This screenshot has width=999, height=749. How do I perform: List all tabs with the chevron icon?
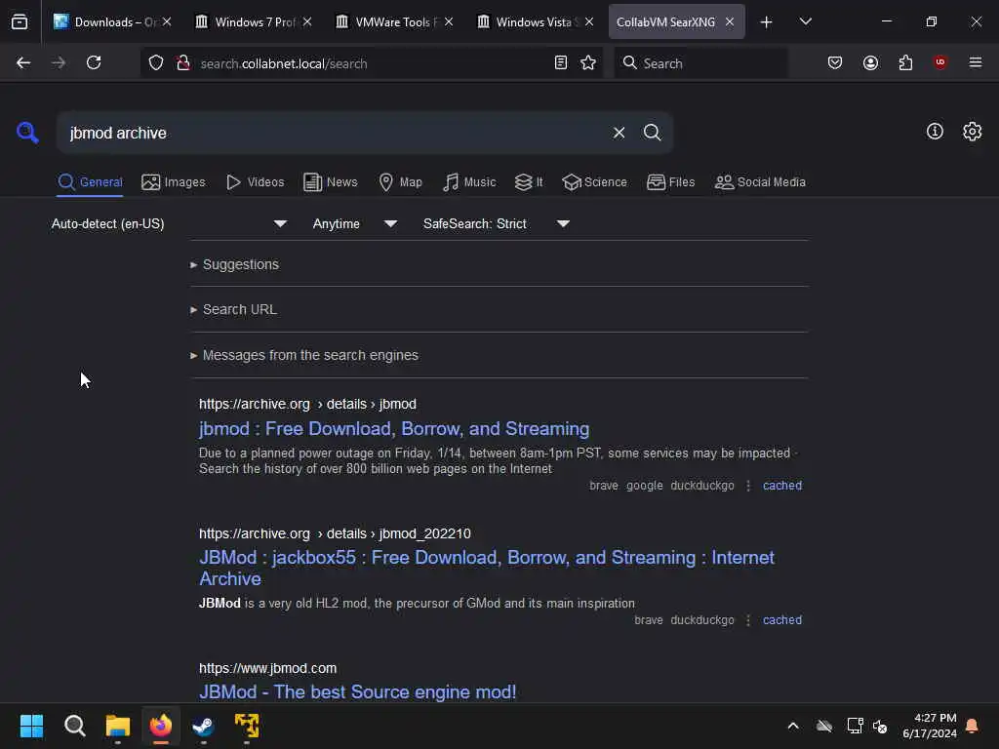805,22
